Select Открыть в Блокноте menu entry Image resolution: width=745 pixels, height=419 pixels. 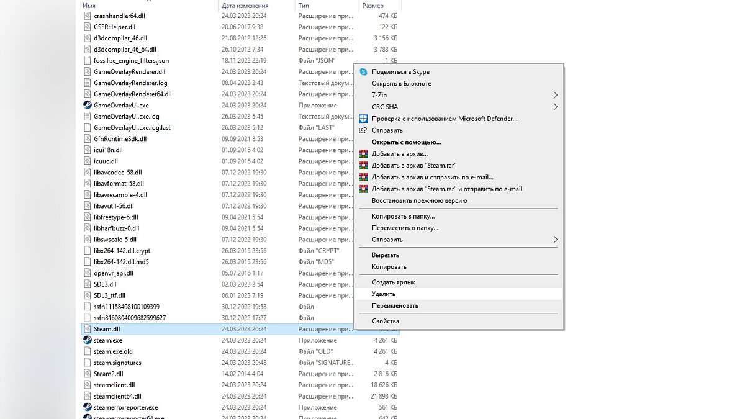coord(401,84)
